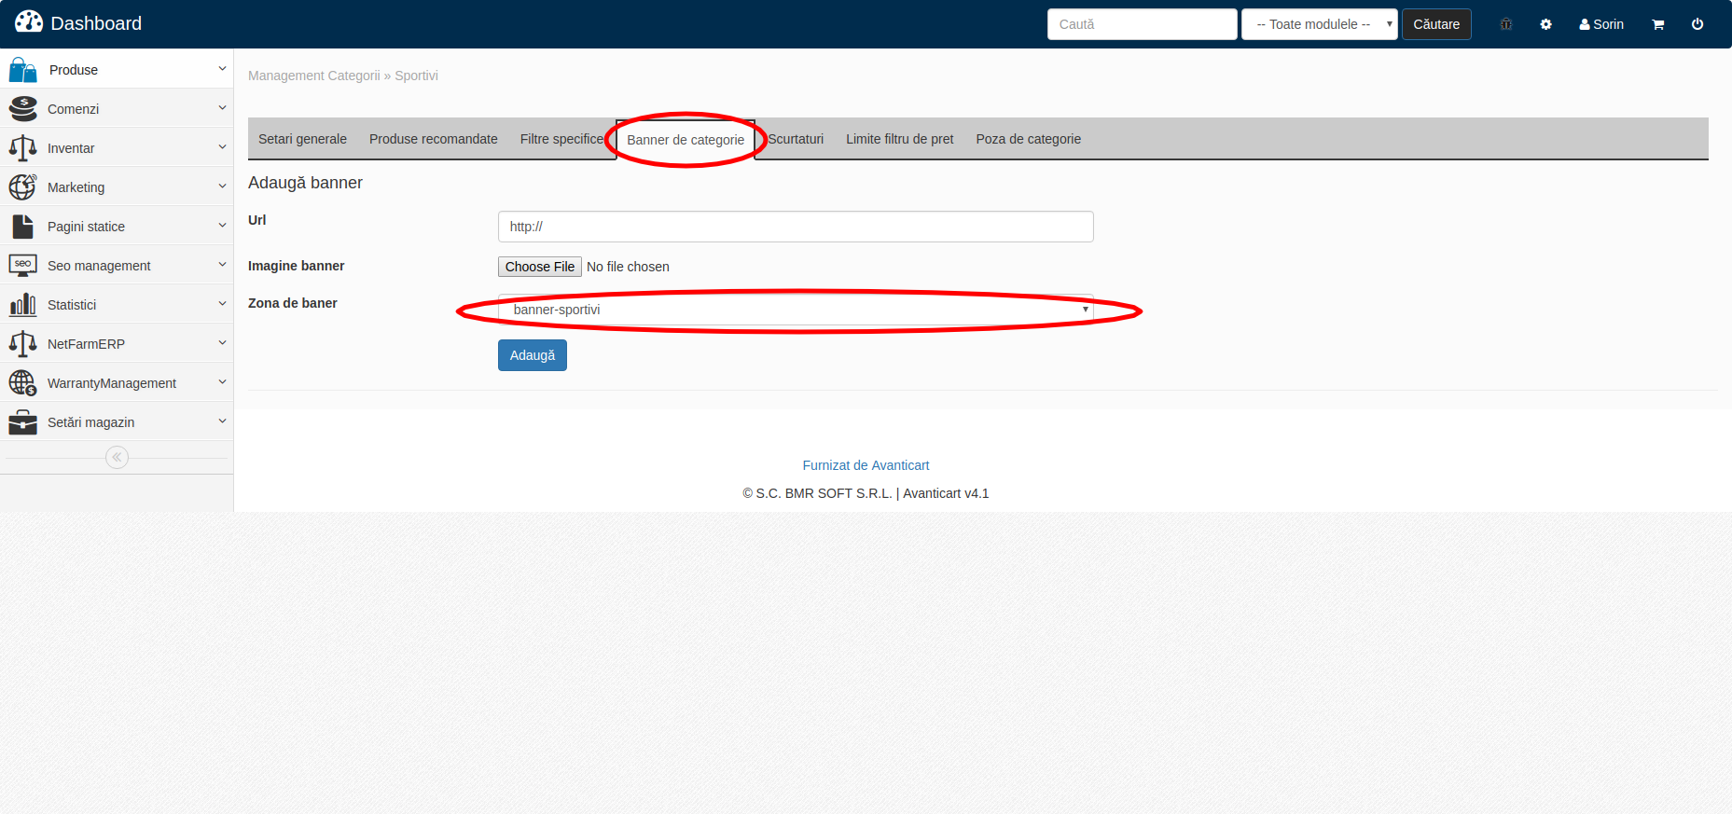This screenshot has width=1732, height=814.
Task: Open the Toate modulele dropdown
Action: click(x=1319, y=24)
